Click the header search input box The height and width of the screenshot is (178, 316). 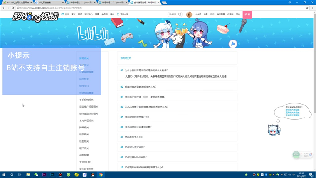coord(173,14)
